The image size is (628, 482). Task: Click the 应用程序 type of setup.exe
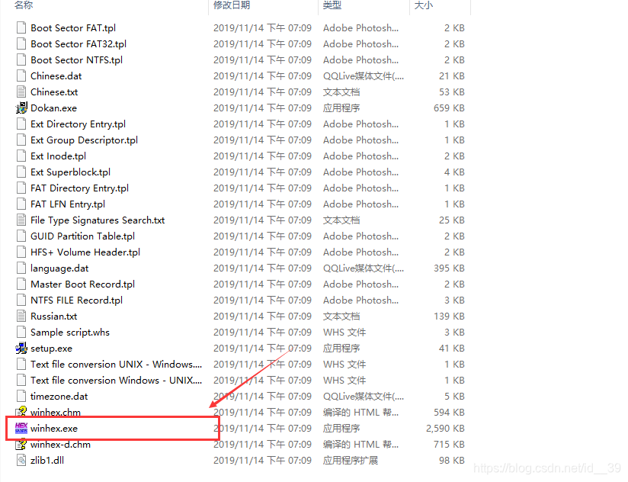click(x=341, y=349)
